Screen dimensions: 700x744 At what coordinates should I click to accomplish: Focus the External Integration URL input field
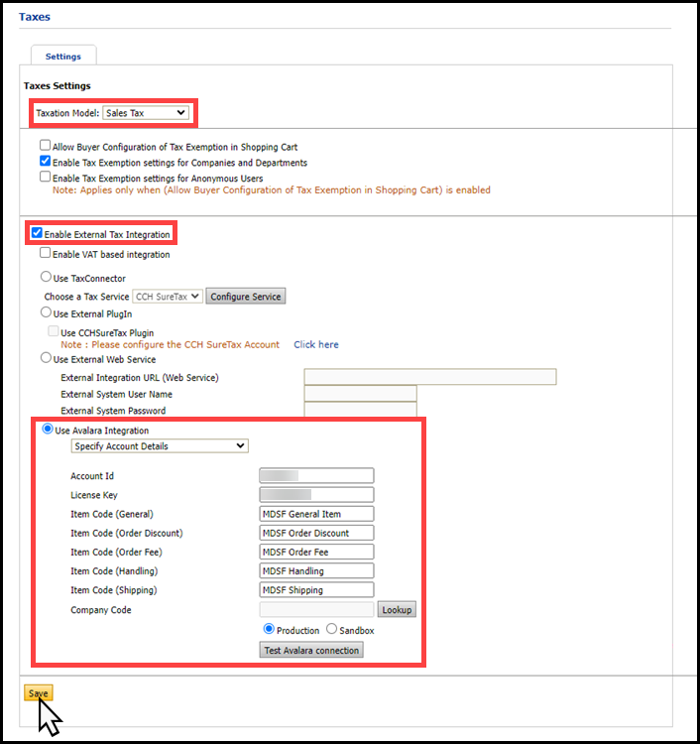pyautogui.click(x=429, y=377)
